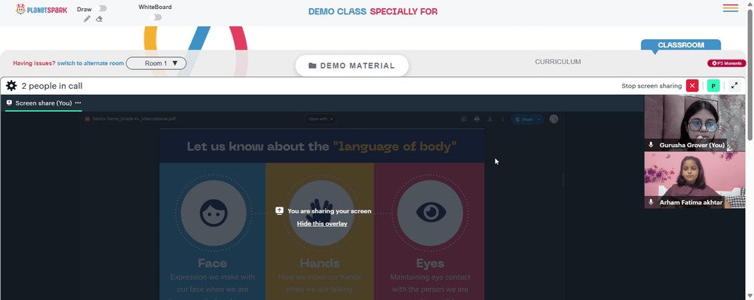This screenshot has height=300, width=754.
Task: Toggle the WhiteBoard switch
Action: click(x=155, y=17)
